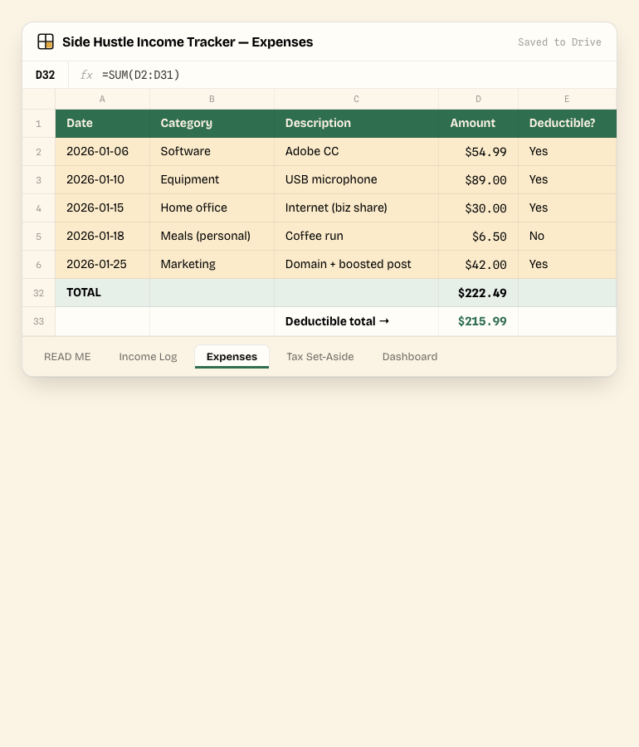
Task: Select column C header
Action: pyautogui.click(x=356, y=99)
